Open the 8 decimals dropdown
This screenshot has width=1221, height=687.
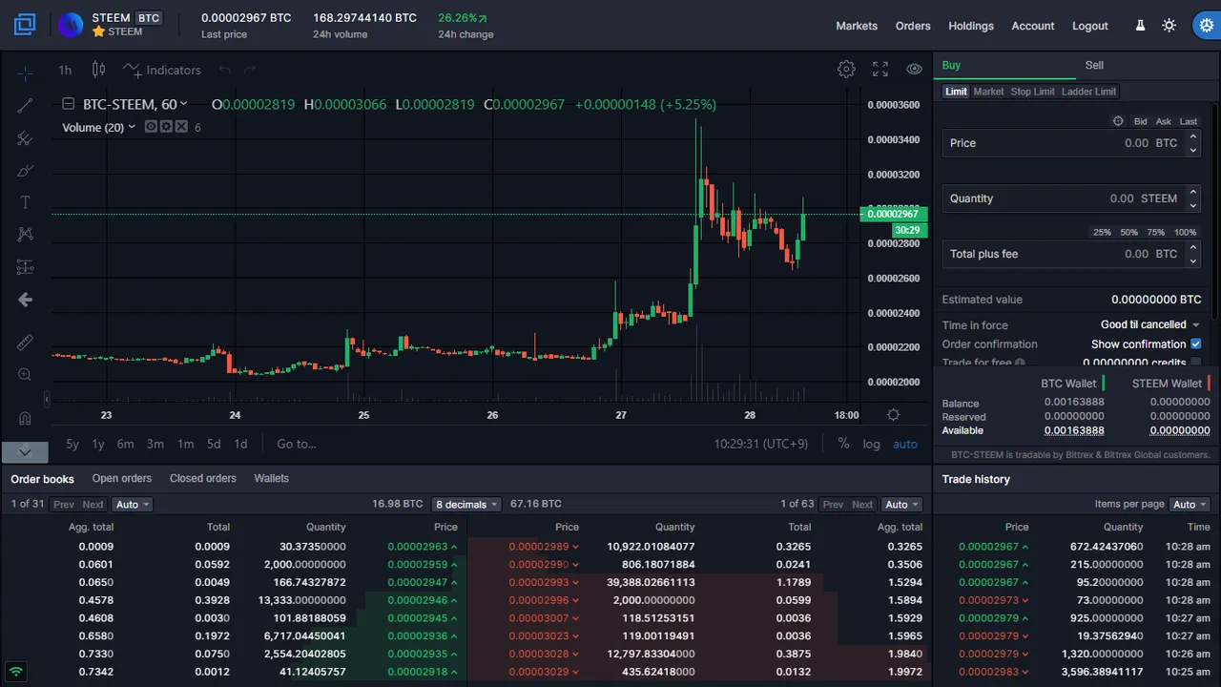click(x=466, y=504)
